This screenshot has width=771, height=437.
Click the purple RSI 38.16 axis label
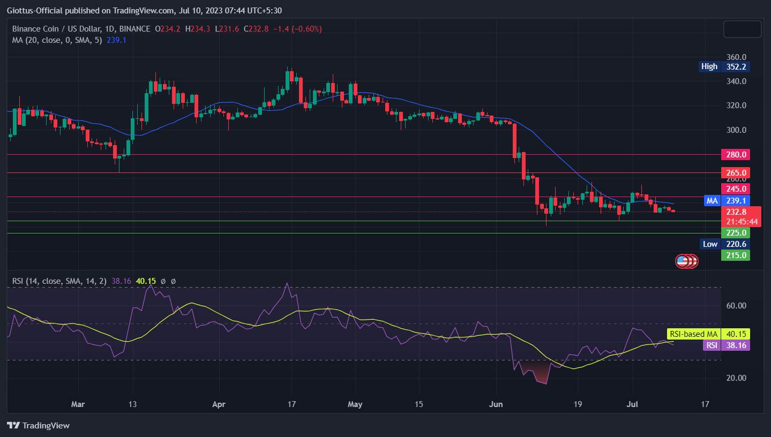click(x=726, y=345)
